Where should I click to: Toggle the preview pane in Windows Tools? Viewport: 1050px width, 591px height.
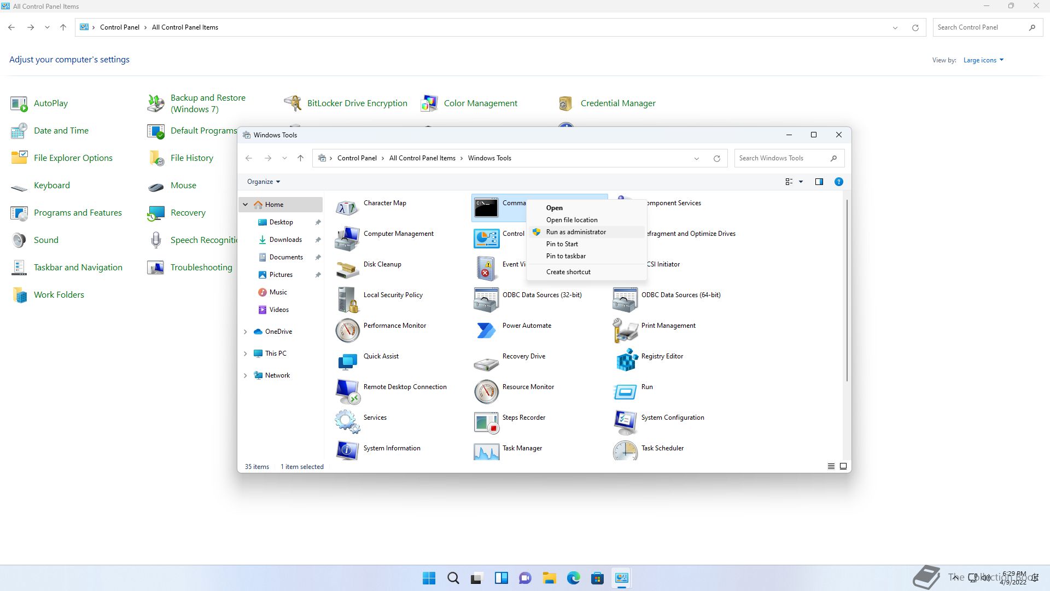coord(819,182)
